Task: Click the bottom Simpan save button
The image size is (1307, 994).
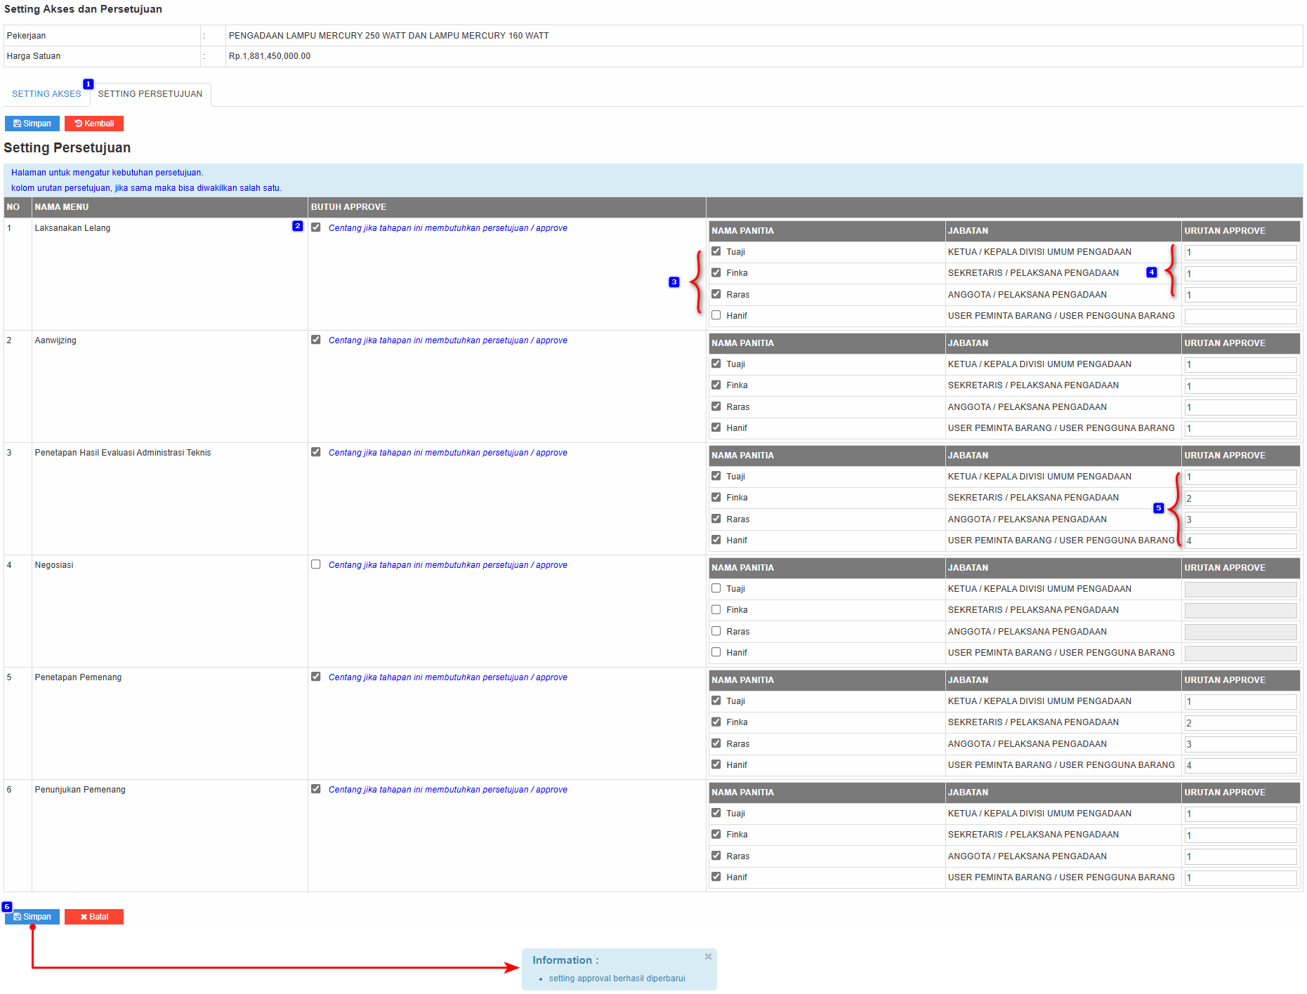Action: pyautogui.click(x=32, y=917)
